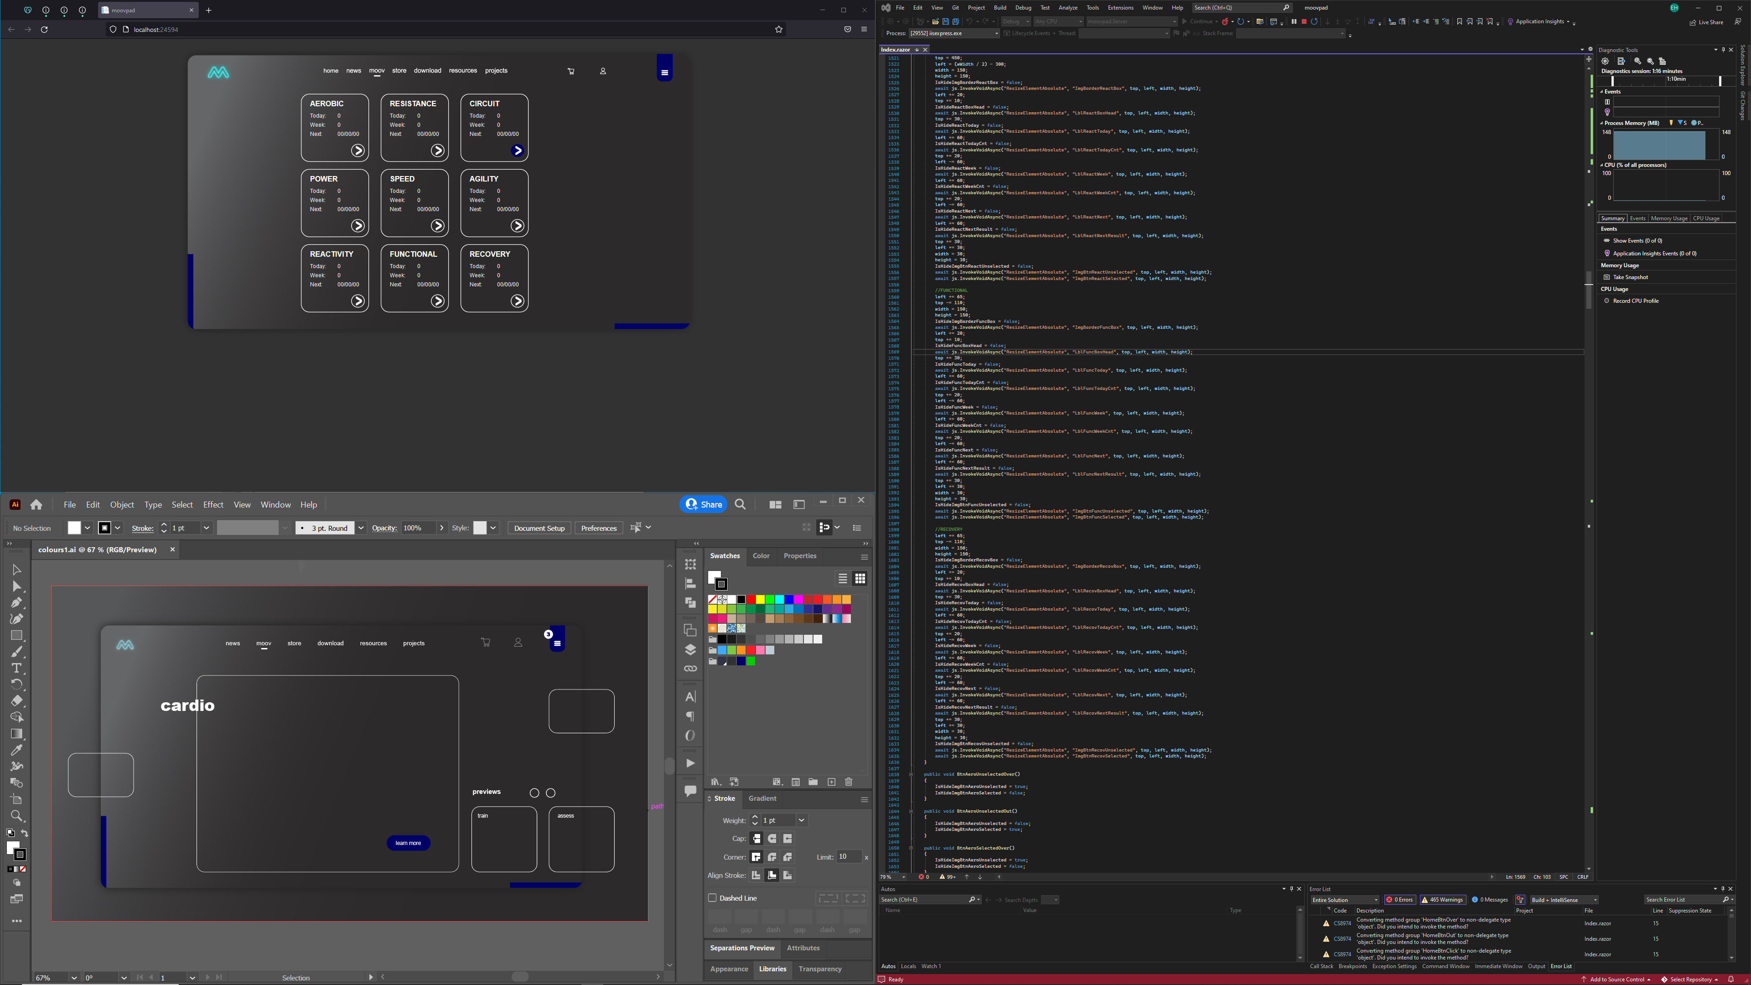The image size is (1751, 985).
Task: Pick the red swatch in Swatches panel
Action: (751, 600)
